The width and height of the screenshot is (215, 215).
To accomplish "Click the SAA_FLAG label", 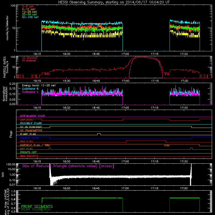I will click(x=26, y=141).
